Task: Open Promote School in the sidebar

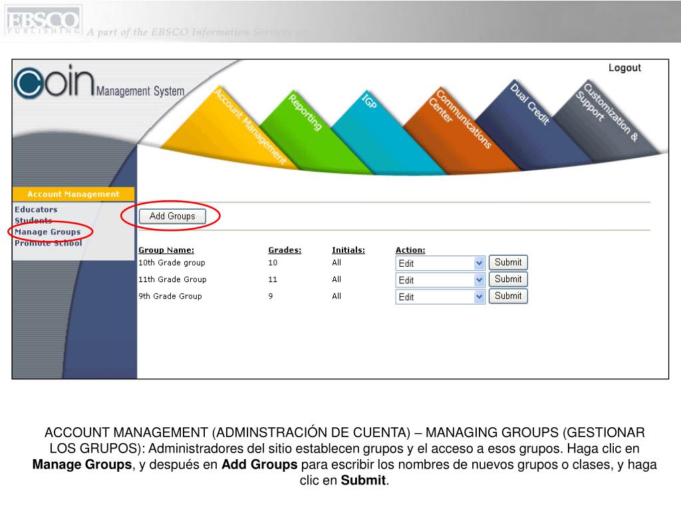Action: [x=48, y=243]
